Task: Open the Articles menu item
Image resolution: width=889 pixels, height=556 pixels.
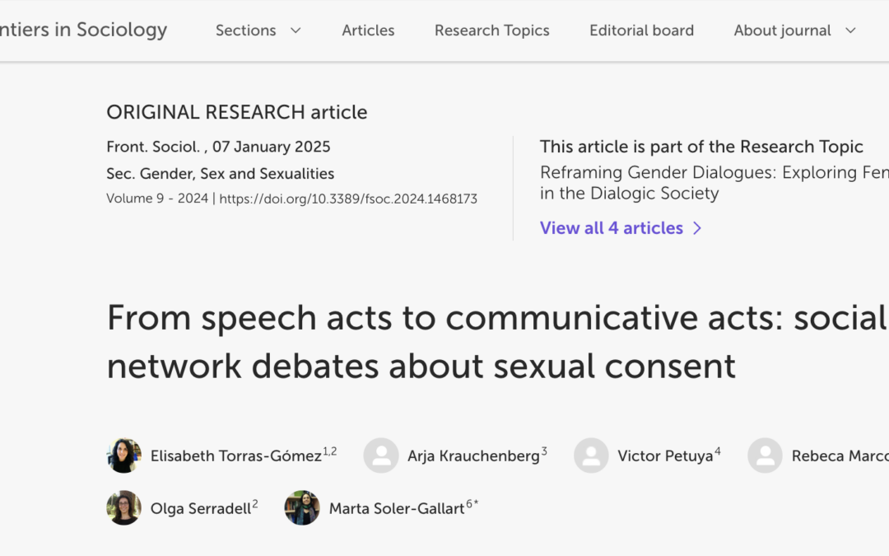Action: pyautogui.click(x=368, y=30)
